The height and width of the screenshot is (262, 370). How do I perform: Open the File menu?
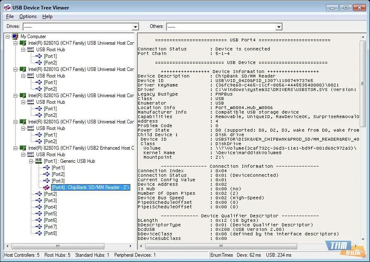(x=10, y=16)
